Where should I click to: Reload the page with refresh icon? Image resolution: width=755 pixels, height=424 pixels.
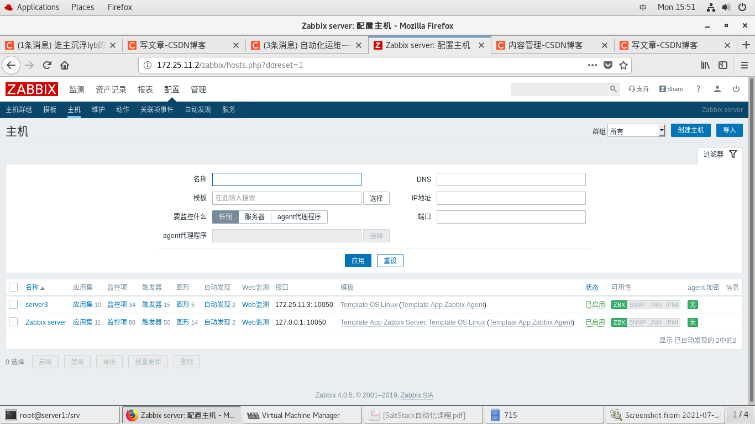(x=47, y=65)
